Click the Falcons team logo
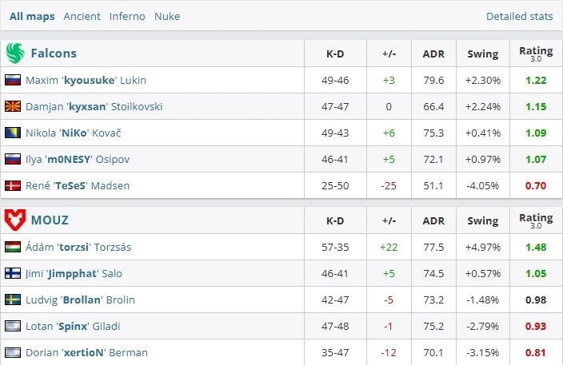Screen dimensions: 563x365 [x=15, y=53]
